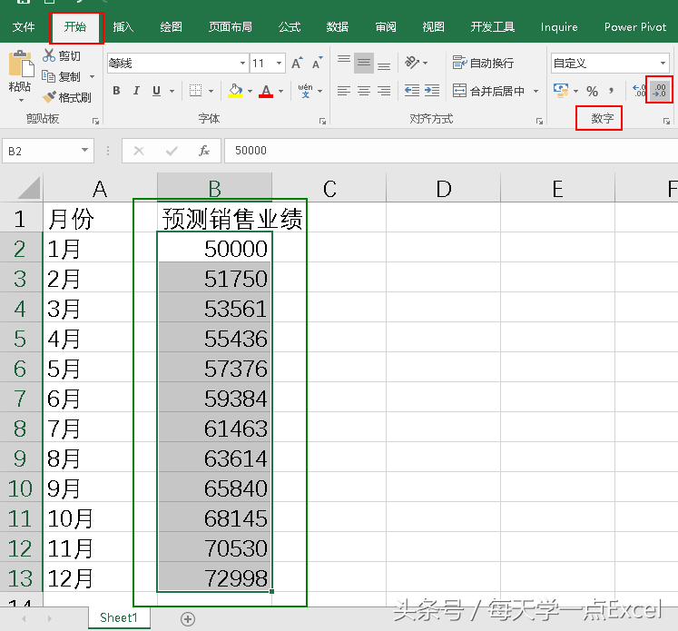The image size is (678, 631).
Task: Apply accounting number format icon
Action: (x=561, y=91)
